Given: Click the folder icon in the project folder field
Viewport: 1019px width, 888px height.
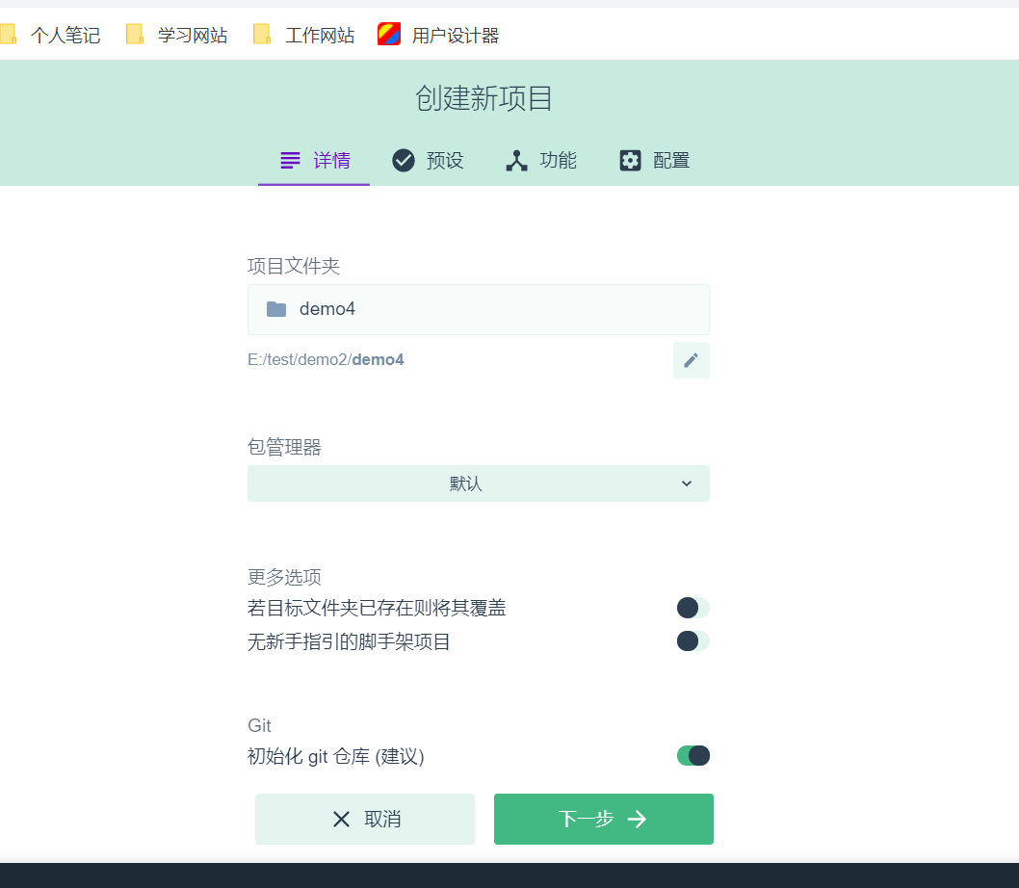Looking at the screenshot, I should (x=276, y=309).
